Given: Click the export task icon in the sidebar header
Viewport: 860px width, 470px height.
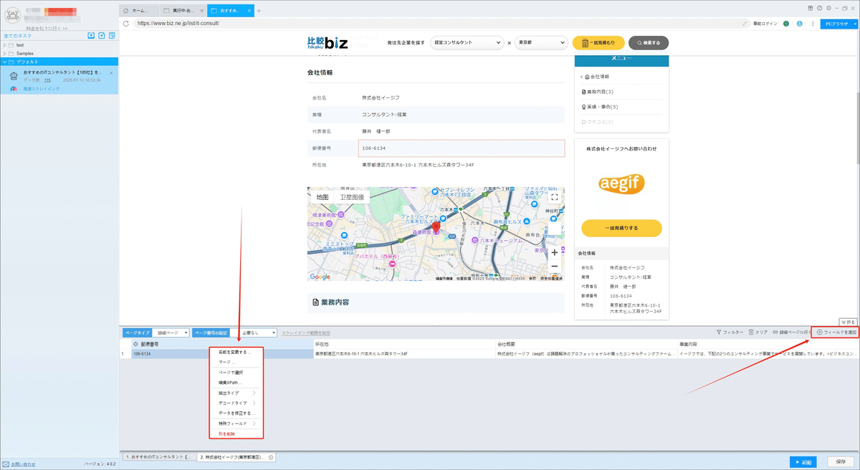Looking at the screenshot, I should click(102, 36).
